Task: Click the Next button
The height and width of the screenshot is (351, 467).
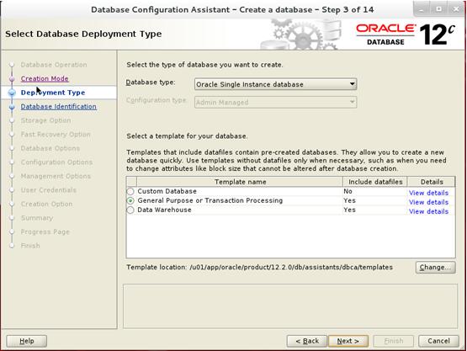Action: (x=348, y=341)
